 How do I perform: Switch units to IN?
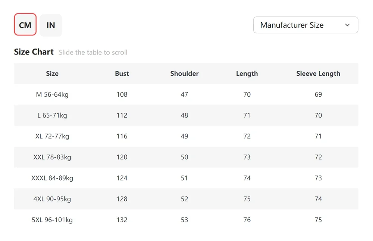click(x=51, y=25)
